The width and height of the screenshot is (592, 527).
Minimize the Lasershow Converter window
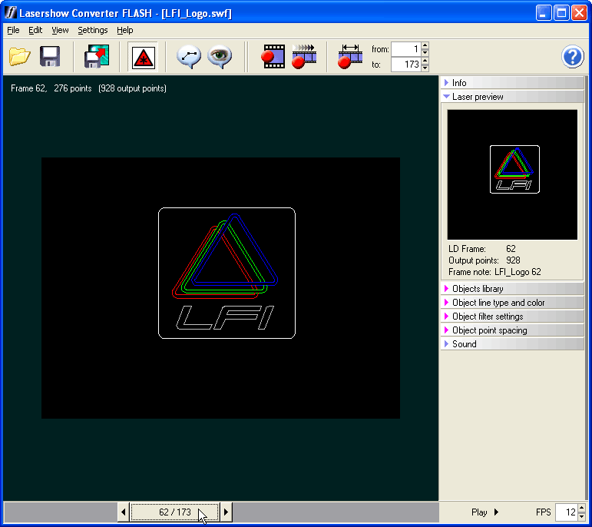coord(544,13)
